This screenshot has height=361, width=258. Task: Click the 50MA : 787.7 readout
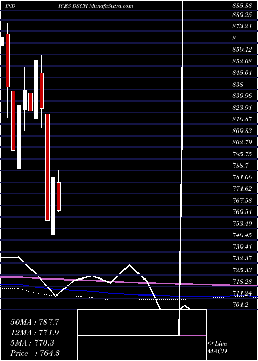pyautogui.click(x=35, y=322)
